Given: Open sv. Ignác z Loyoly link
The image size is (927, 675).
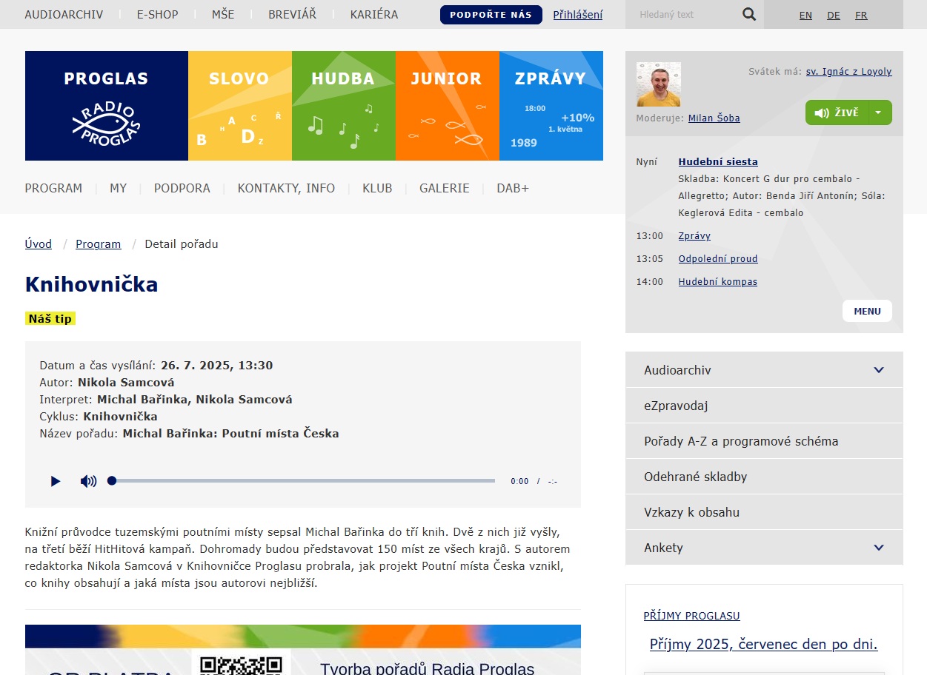Looking at the screenshot, I should point(849,72).
